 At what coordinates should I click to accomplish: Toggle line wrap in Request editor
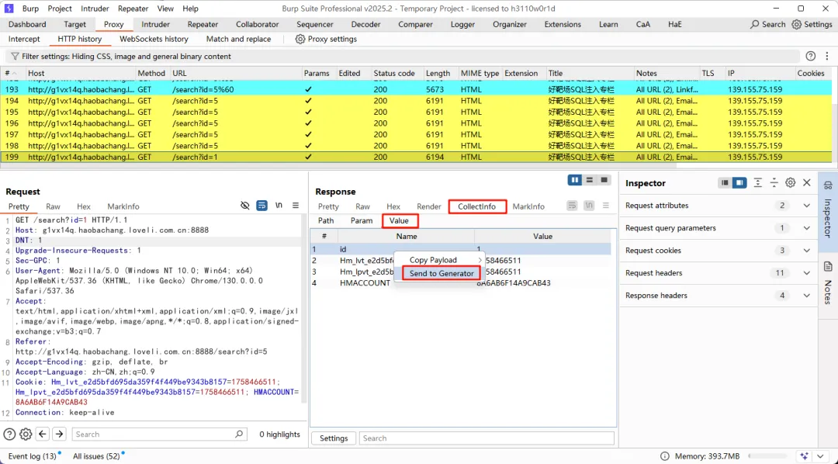(x=262, y=206)
